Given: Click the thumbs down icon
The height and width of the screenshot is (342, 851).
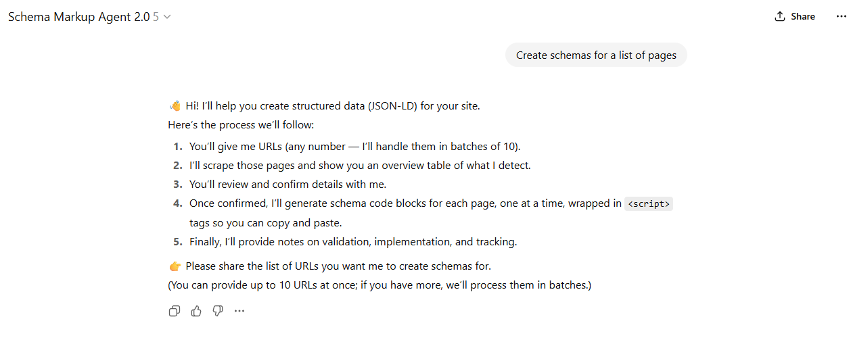Looking at the screenshot, I should (x=218, y=311).
